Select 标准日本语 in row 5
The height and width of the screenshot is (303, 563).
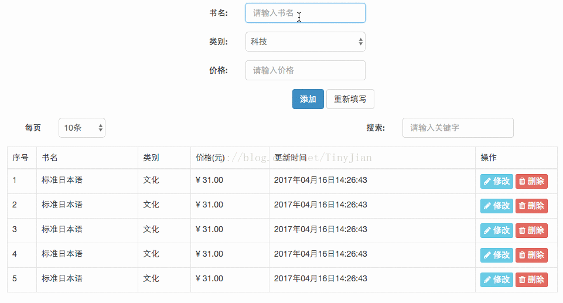click(x=62, y=278)
